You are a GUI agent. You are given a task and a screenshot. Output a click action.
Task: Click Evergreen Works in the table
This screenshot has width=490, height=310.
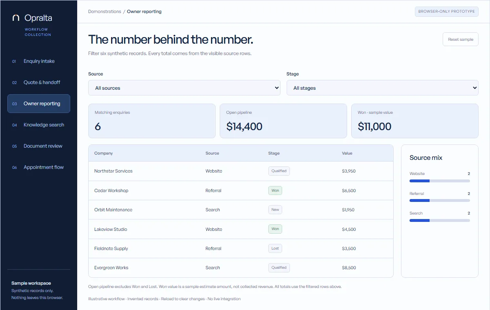111,268
